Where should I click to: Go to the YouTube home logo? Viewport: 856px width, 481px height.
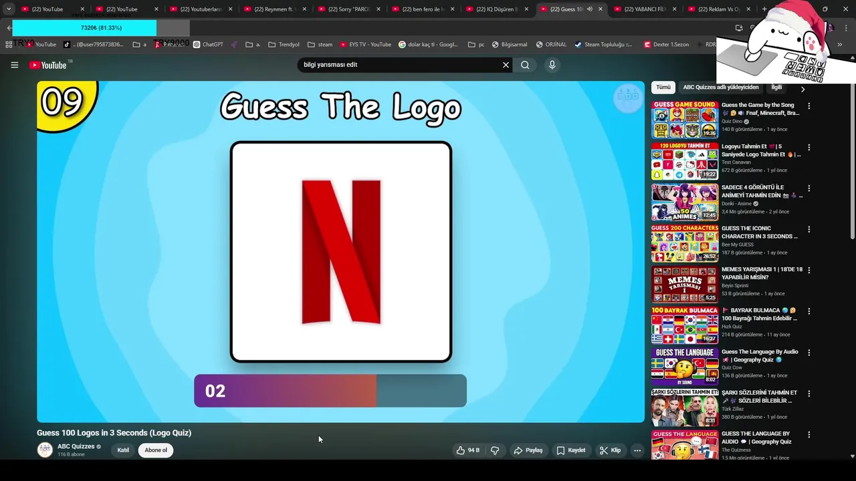coord(48,65)
